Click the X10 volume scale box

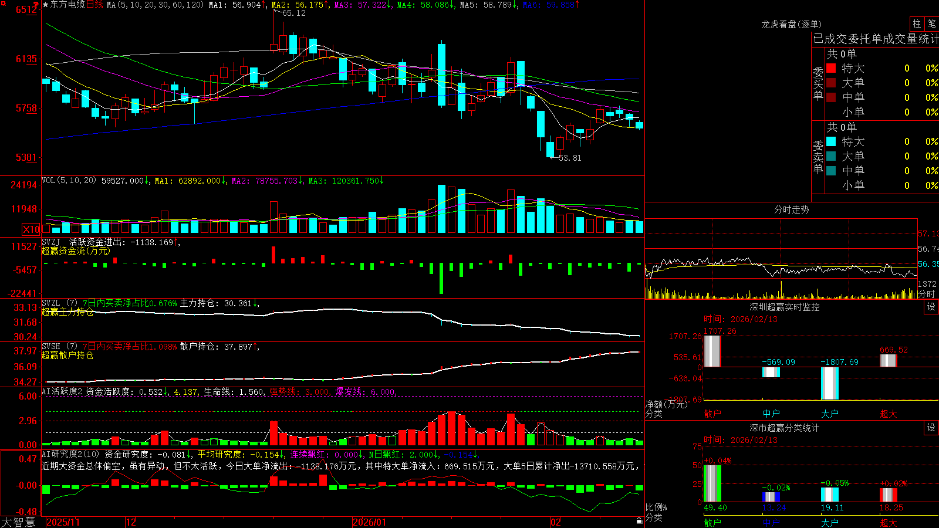click(31, 229)
